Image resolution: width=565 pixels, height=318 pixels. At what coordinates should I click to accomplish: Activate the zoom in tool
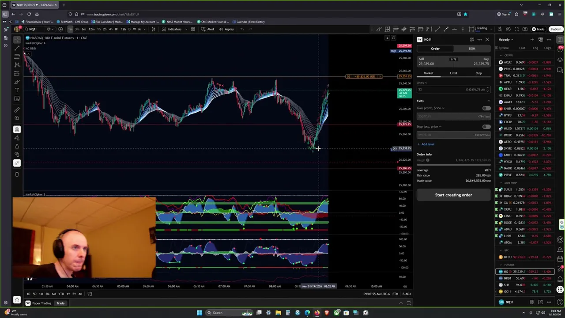[x=17, y=118]
